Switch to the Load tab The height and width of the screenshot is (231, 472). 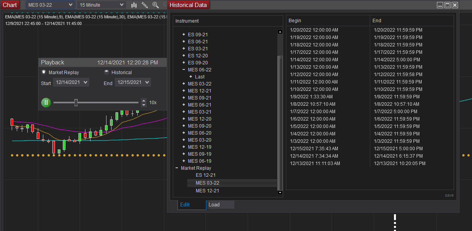click(x=220, y=204)
